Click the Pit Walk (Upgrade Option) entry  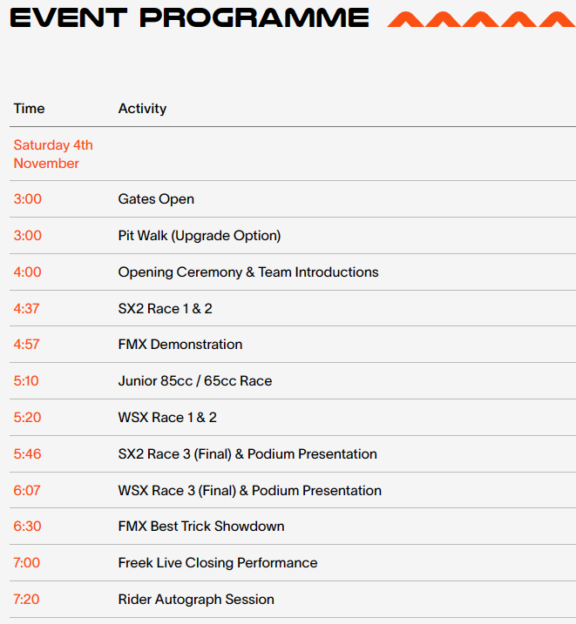tap(200, 236)
